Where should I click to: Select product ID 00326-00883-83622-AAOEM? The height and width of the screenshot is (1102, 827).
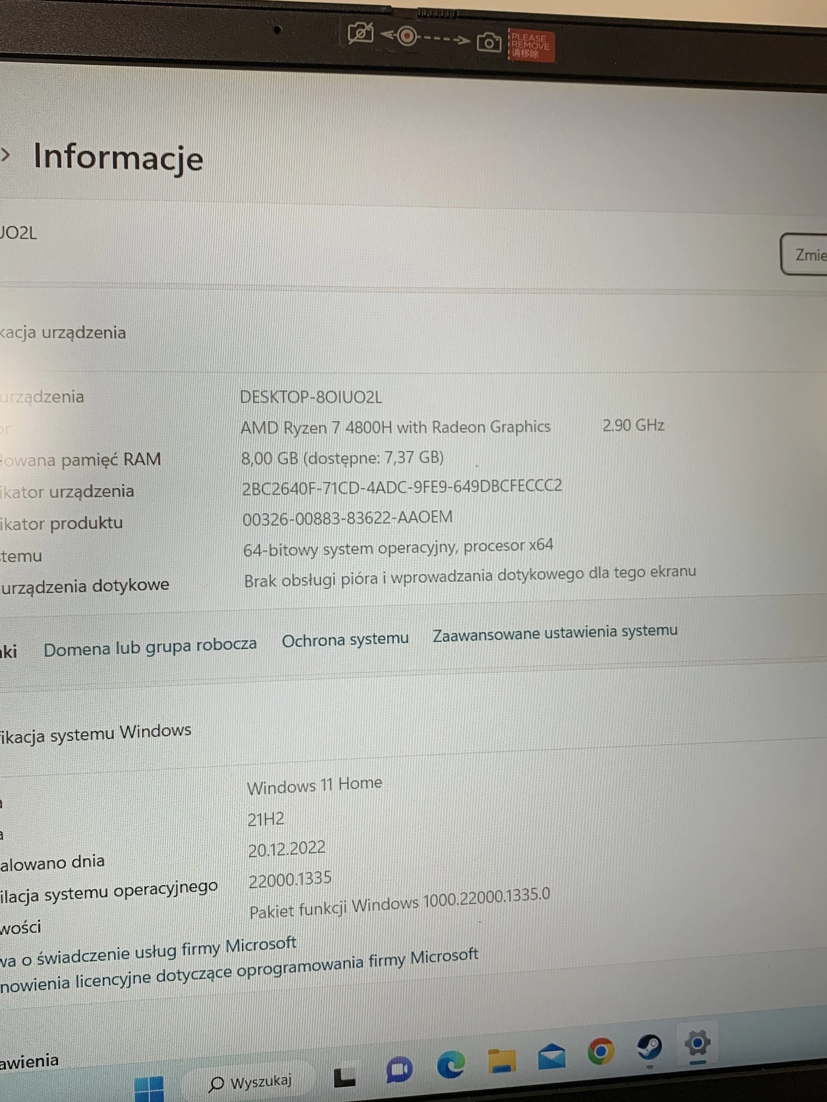click(347, 518)
